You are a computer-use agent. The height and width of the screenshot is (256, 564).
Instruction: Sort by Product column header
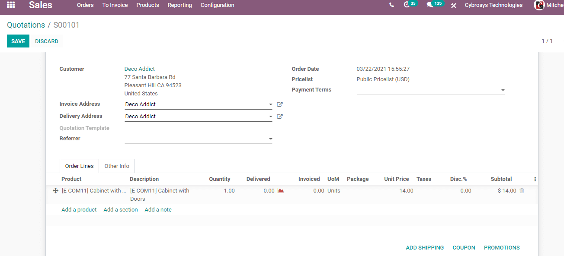point(71,179)
